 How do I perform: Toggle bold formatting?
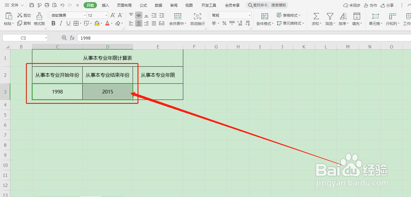tap(53, 23)
